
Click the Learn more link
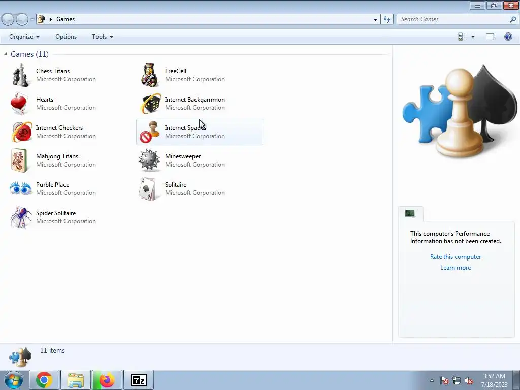click(456, 267)
